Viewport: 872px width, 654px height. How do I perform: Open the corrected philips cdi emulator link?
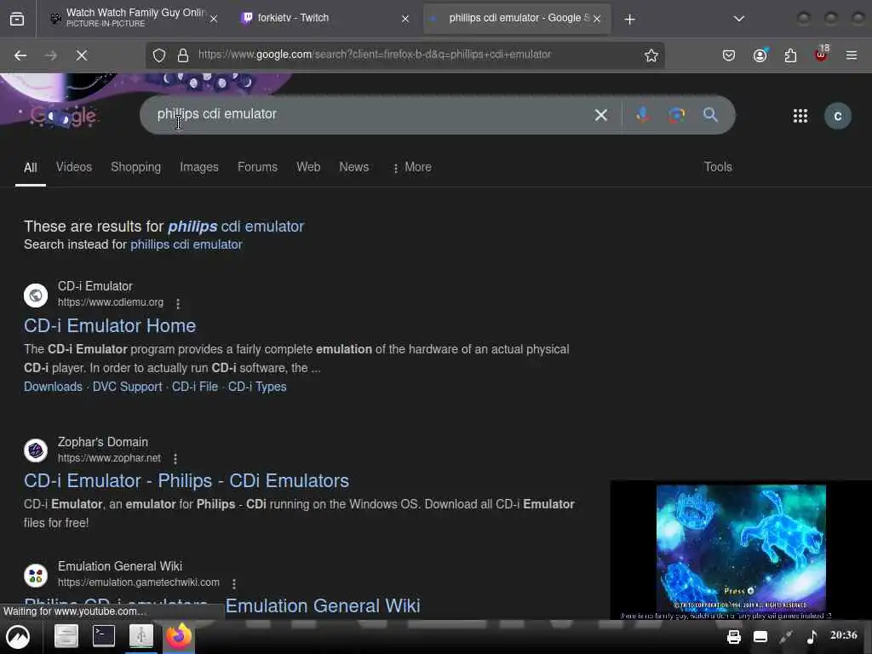[x=236, y=227]
